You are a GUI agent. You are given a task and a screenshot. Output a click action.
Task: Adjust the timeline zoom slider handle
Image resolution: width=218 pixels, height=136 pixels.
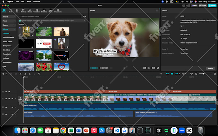(x=204, y=74)
